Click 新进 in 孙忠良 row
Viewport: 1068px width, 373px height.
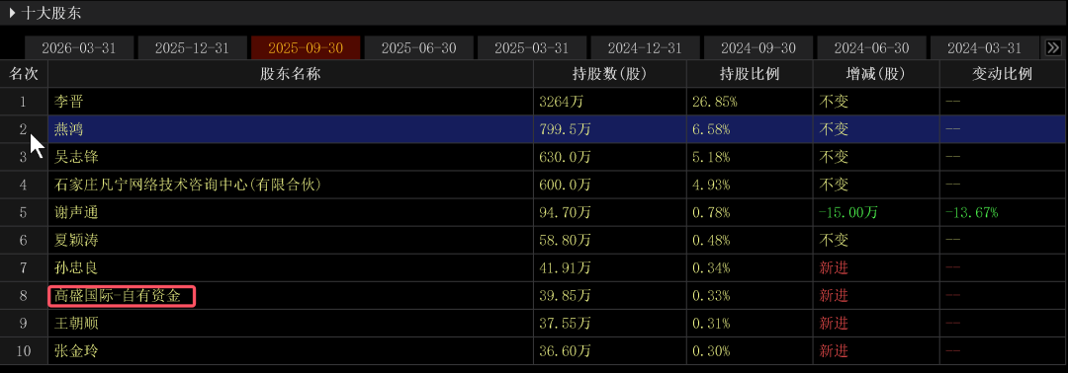coord(834,268)
